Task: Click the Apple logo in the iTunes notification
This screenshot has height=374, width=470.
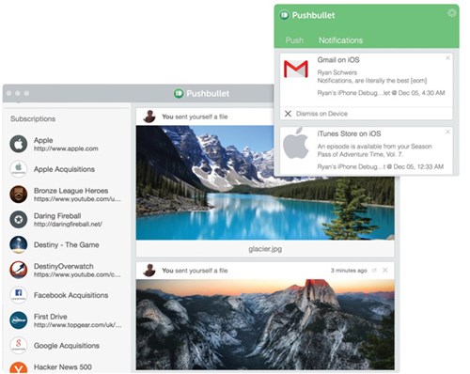Action: [x=295, y=143]
